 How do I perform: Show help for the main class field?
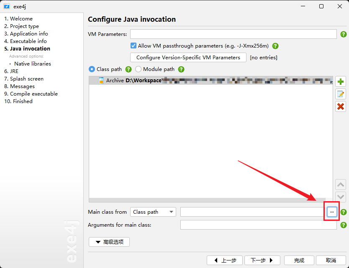[x=344, y=212]
